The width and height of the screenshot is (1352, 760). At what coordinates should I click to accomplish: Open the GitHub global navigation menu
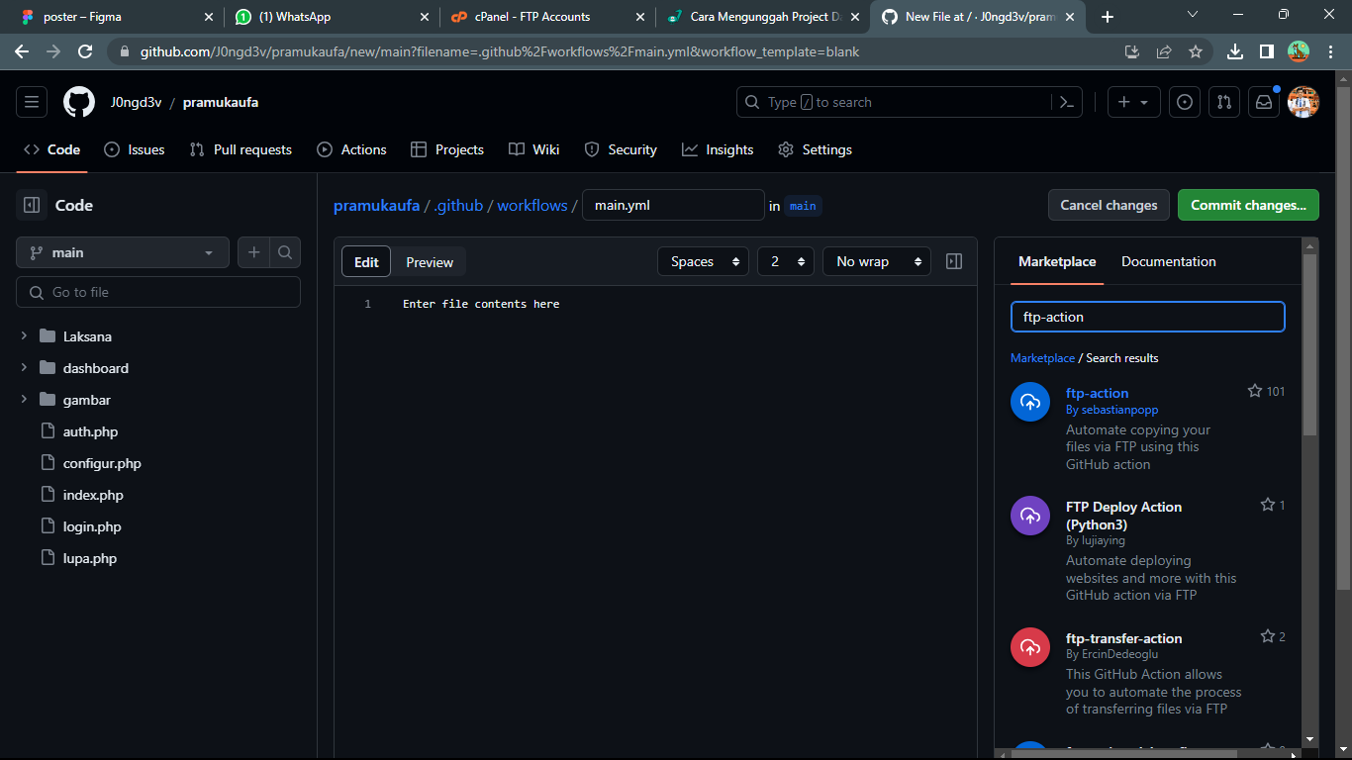click(32, 102)
